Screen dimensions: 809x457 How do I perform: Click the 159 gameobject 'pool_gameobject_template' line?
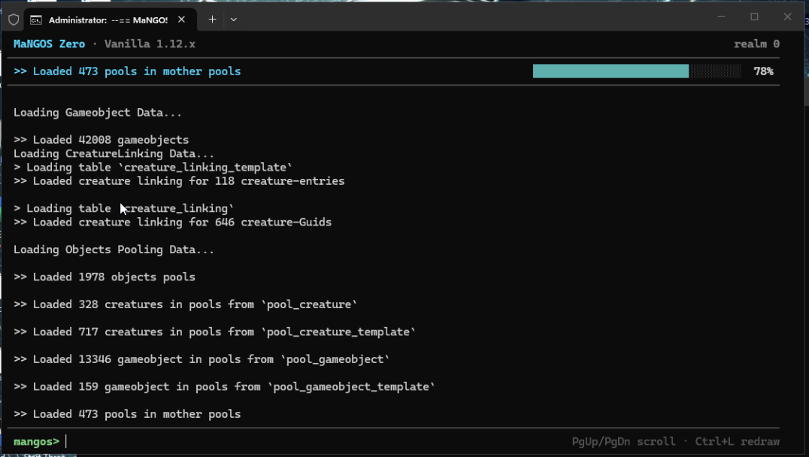225,386
